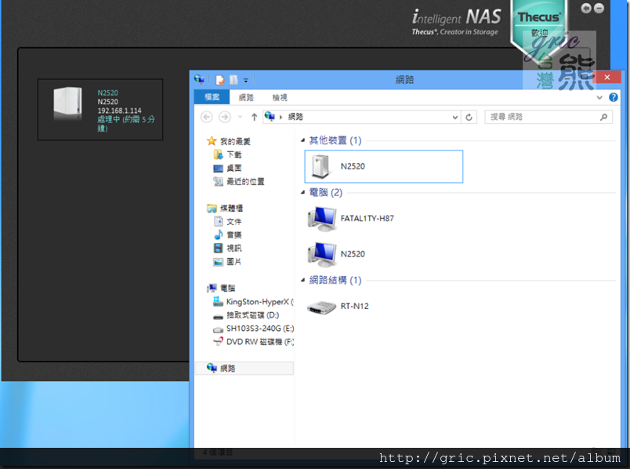Click the Back navigation arrow

click(x=207, y=117)
